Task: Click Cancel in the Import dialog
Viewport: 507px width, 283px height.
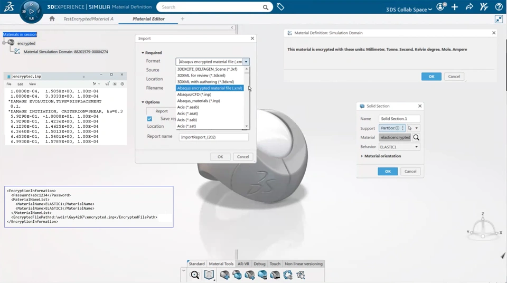Action: pyautogui.click(x=243, y=156)
